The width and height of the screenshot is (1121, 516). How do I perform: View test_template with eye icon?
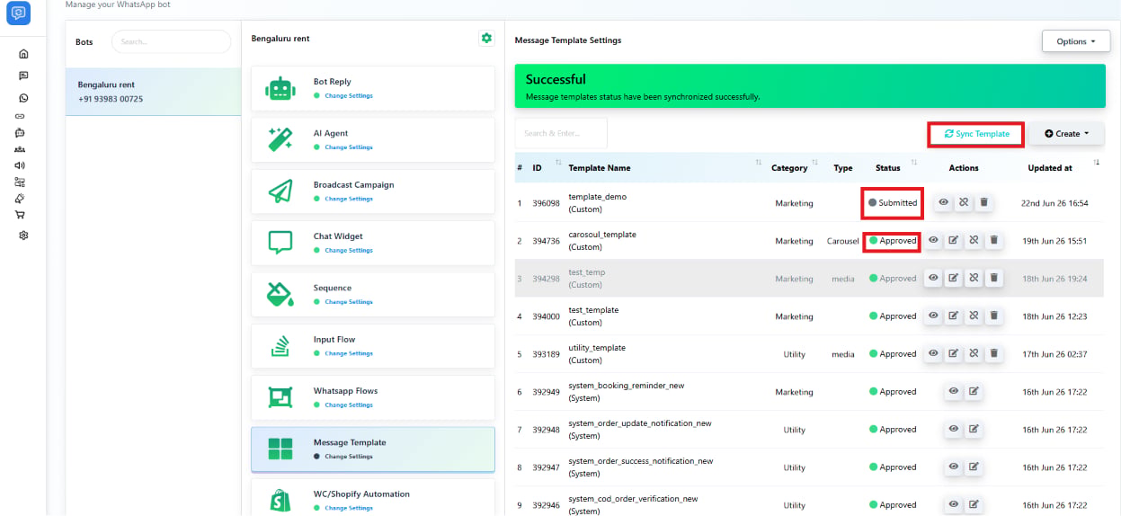(x=934, y=316)
